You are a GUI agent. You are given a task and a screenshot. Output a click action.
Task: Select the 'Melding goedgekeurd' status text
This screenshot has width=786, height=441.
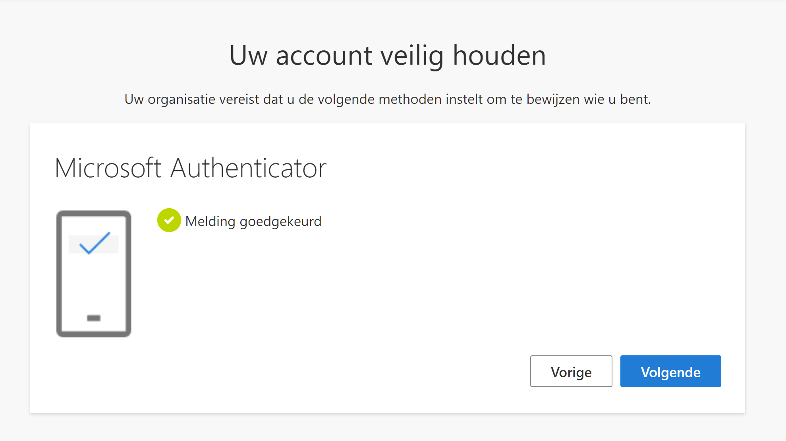pos(253,221)
